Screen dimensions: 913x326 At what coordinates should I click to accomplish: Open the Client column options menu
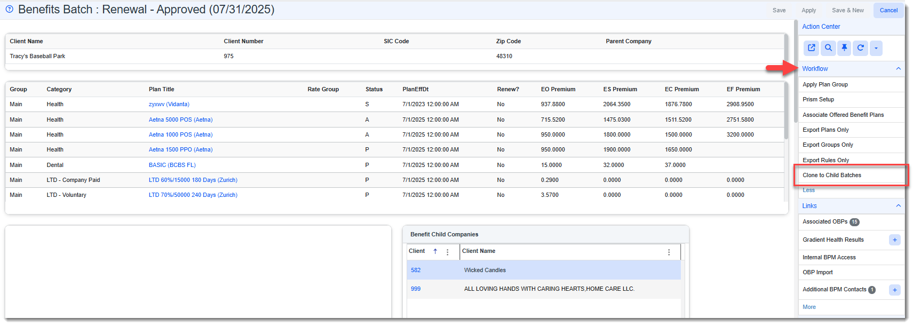pos(447,252)
